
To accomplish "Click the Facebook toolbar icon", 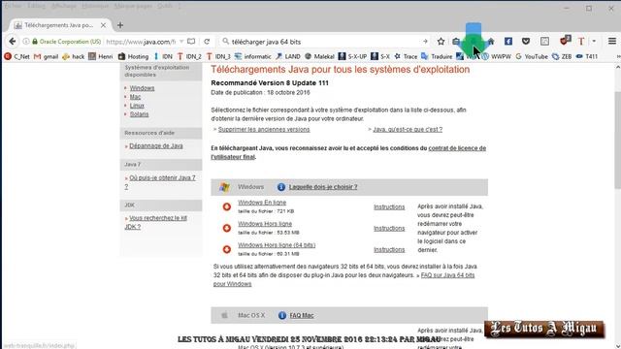I will (508, 41).
